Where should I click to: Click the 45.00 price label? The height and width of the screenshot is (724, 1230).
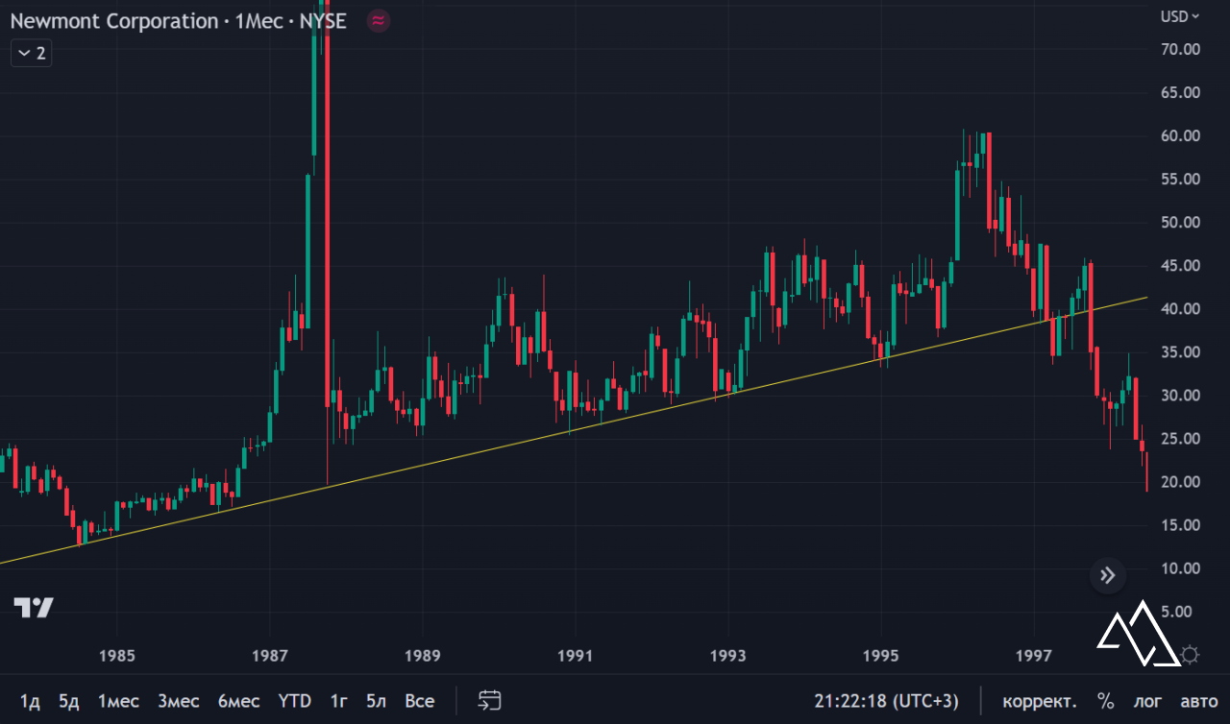[x=1180, y=265]
